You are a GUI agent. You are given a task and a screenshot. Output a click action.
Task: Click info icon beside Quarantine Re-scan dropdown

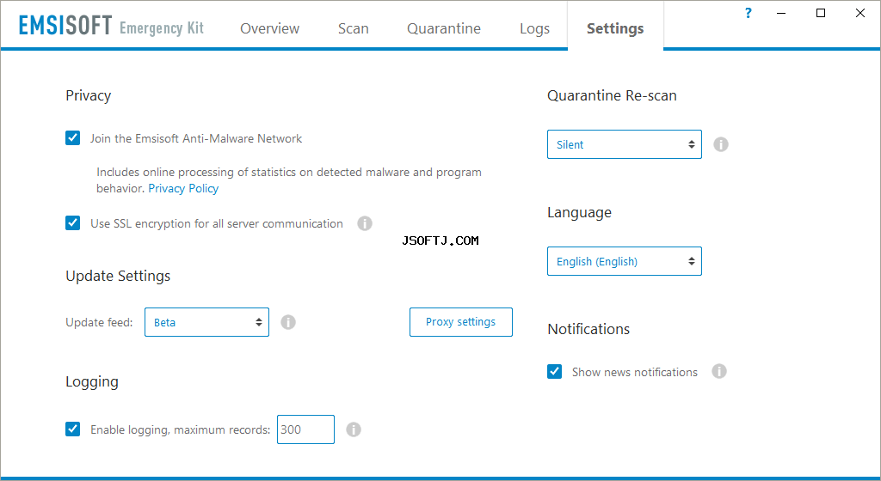721,144
